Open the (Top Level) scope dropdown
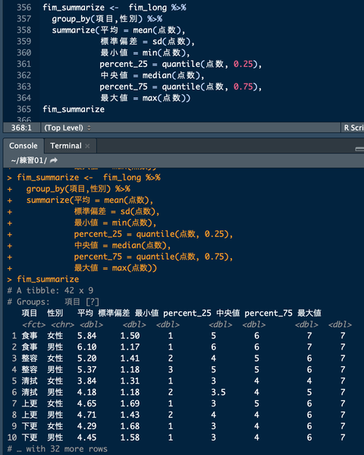The height and width of the screenshot is (455, 364). 67,128
